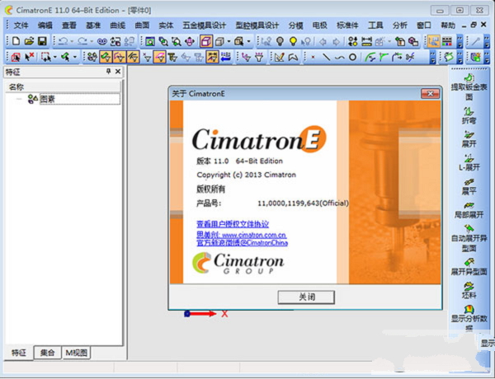This screenshot has height=379, width=495.
Task: Select the Spline curve tool
Action: coord(340,58)
